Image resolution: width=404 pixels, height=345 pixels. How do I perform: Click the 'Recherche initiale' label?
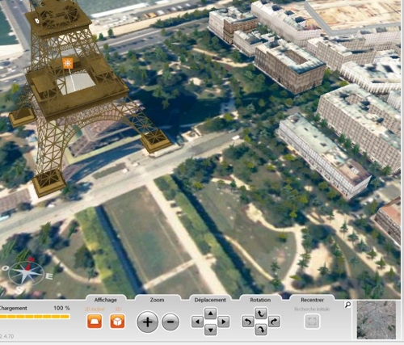pyautogui.click(x=312, y=309)
